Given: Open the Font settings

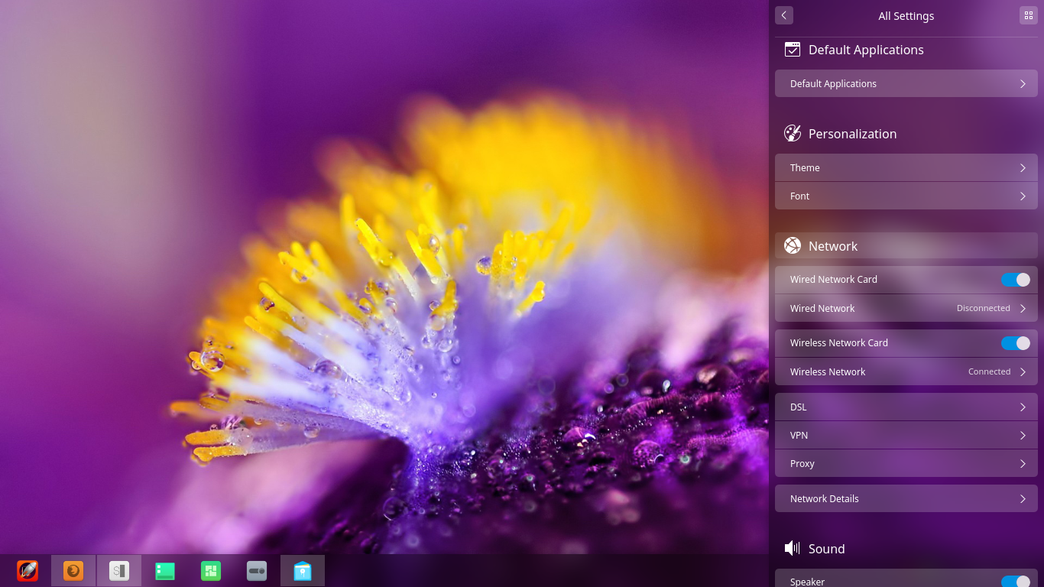Looking at the screenshot, I should pos(906,196).
